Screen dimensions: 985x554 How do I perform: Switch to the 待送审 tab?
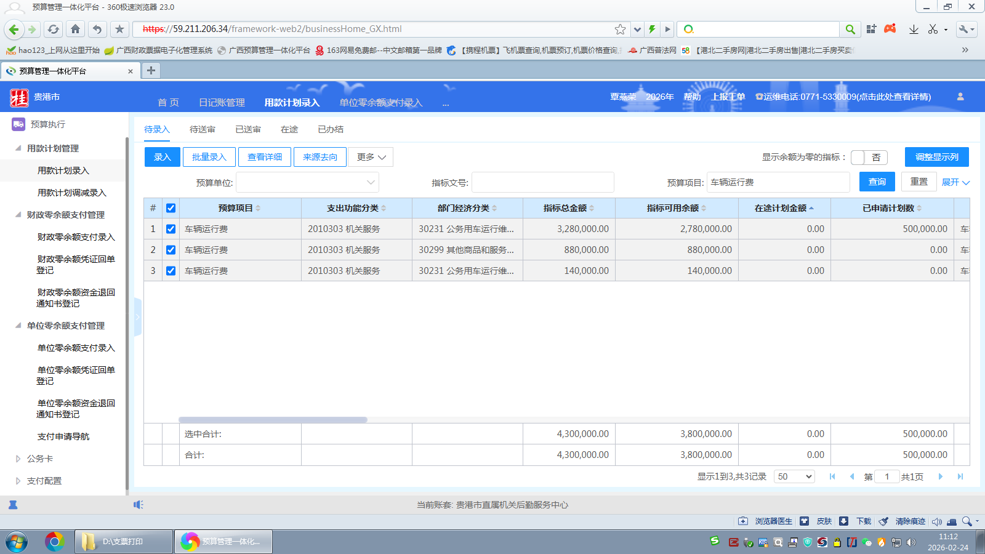[202, 129]
